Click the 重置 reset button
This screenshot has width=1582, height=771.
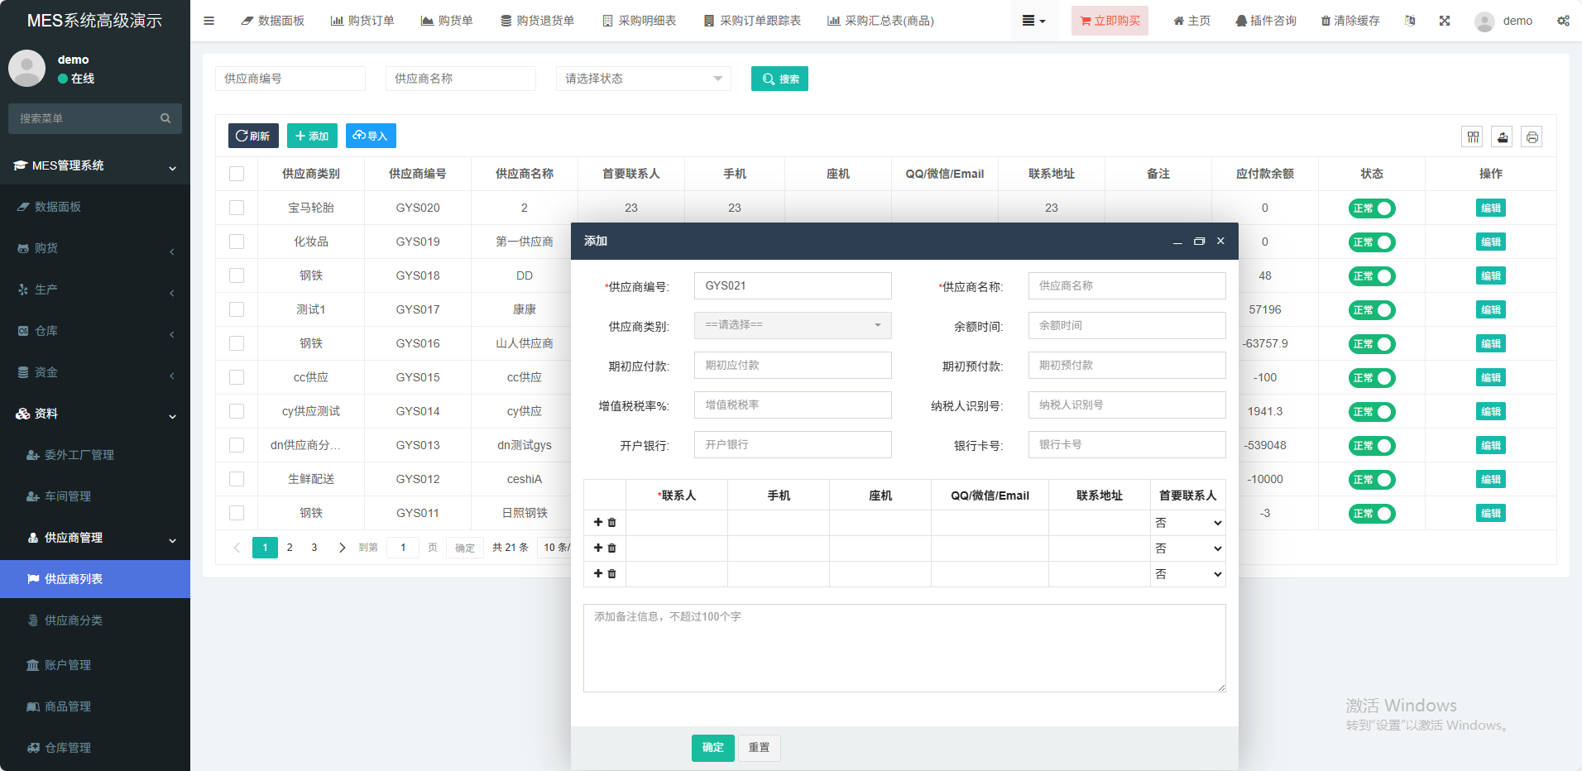pos(759,748)
